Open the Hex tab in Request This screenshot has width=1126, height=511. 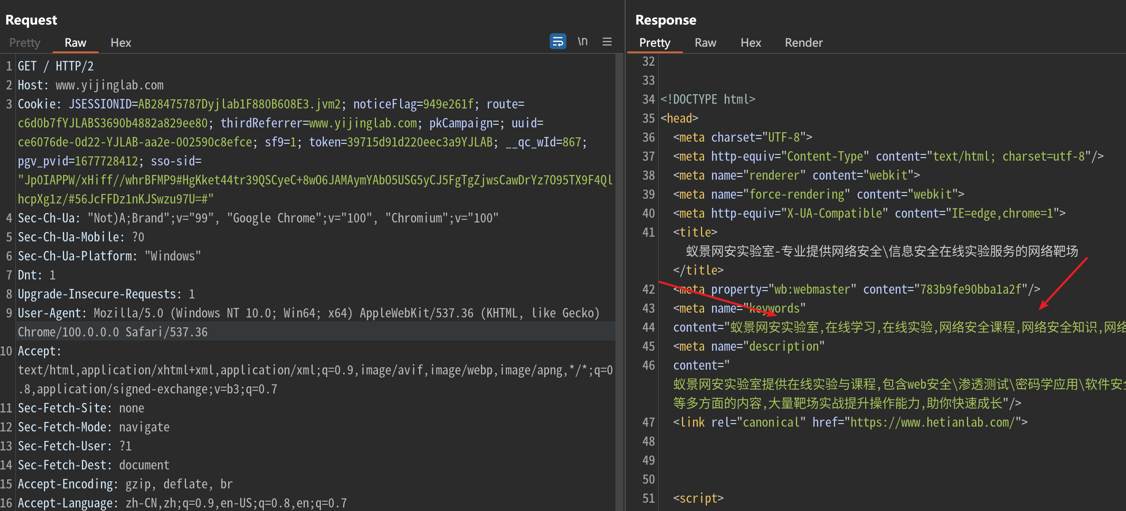(x=121, y=43)
